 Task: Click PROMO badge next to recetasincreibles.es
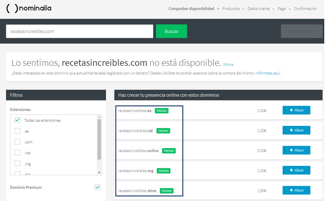click(162, 111)
